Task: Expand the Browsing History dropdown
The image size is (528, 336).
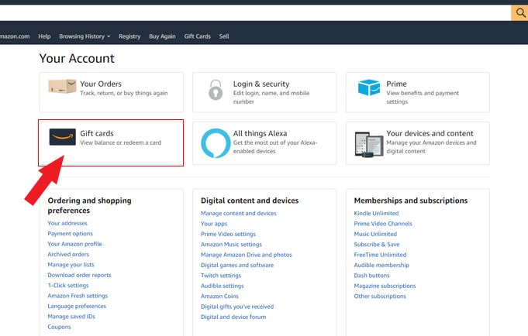Action: click(x=85, y=36)
